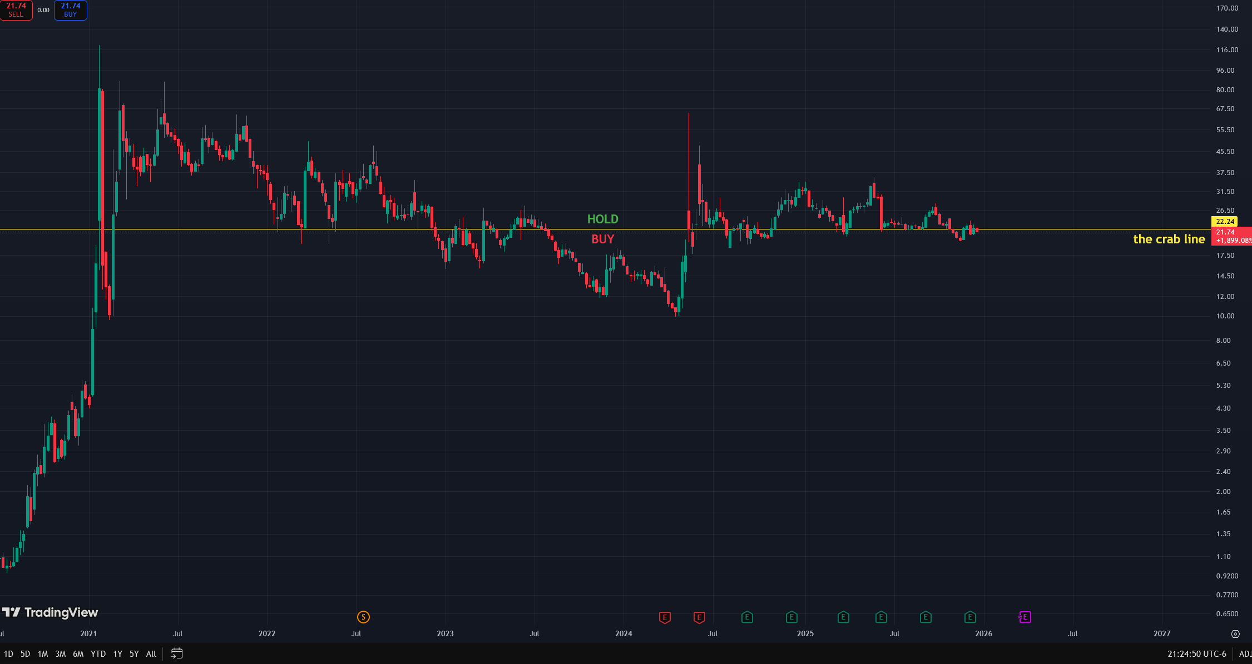Toggle ADJ adjusted data option
The width and height of the screenshot is (1252, 664).
click(x=1245, y=654)
